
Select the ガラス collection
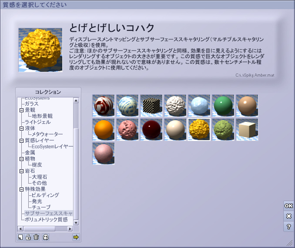[x=32, y=104]
